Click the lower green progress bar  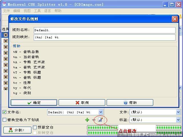coord(134,133)
